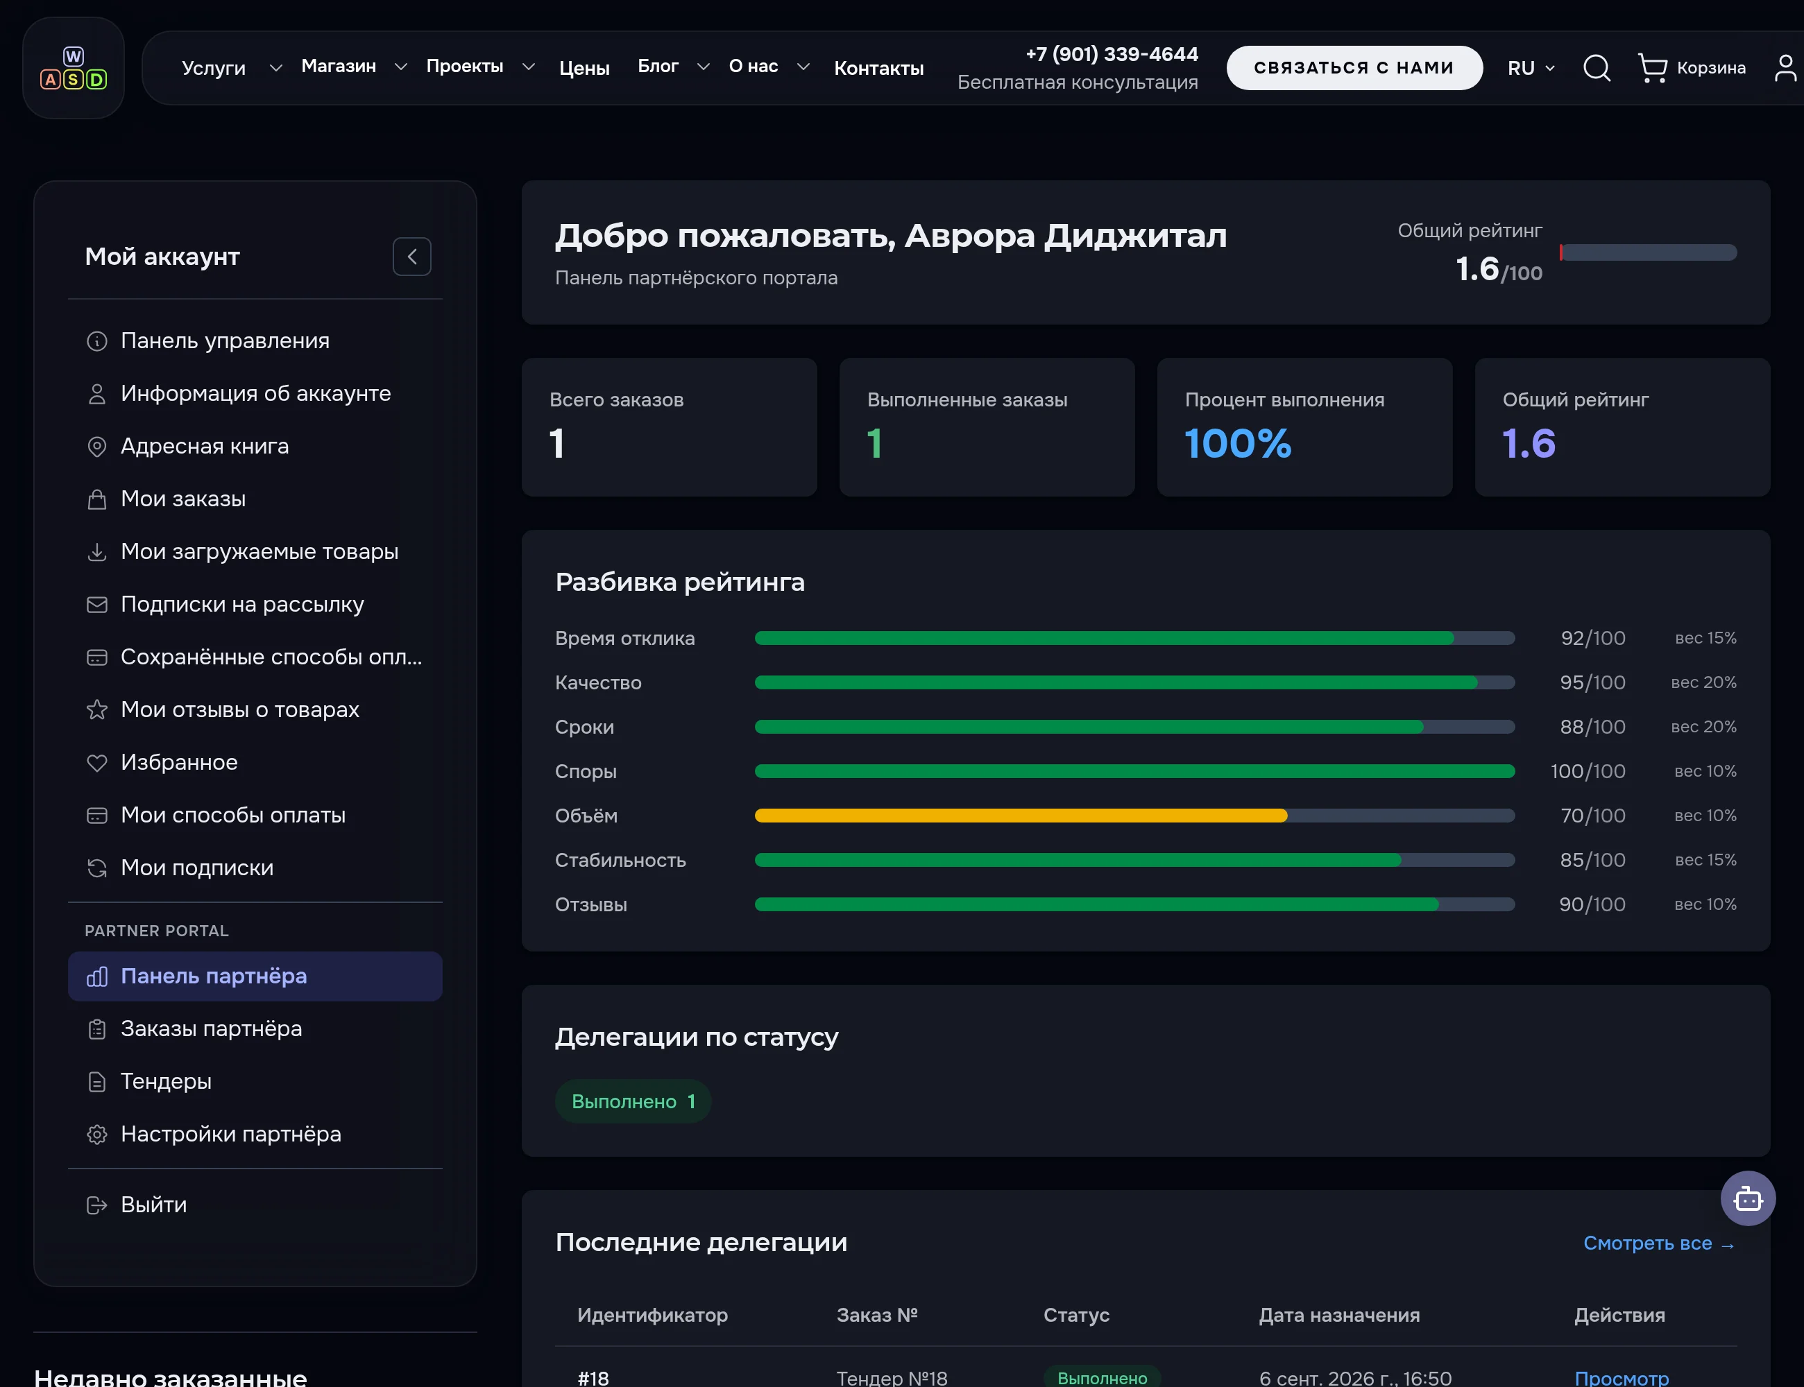Click the Процент выполнения 100% card
1804x1387 pixels.
pos(1304,427)
